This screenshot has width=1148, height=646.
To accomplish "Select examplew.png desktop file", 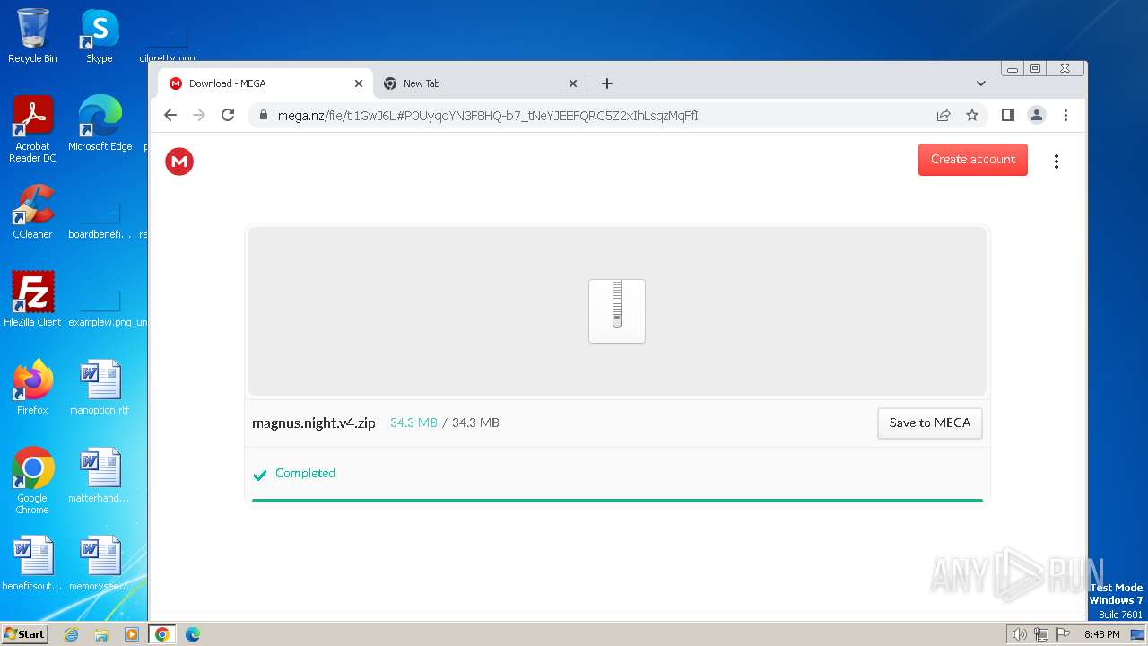I will click(100, 307).
